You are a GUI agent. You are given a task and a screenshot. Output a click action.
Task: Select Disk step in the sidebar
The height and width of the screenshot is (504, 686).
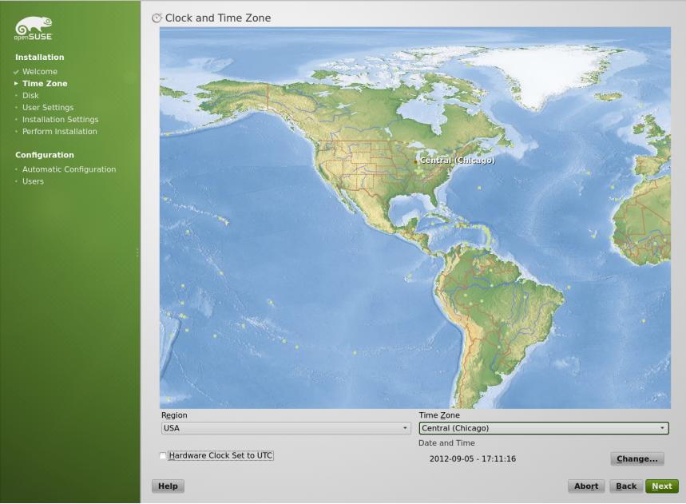click(x=30, y=95)
